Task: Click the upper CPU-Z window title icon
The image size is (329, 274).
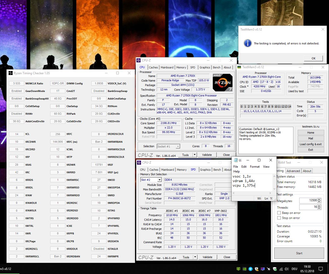Action: tap(139, 60)
